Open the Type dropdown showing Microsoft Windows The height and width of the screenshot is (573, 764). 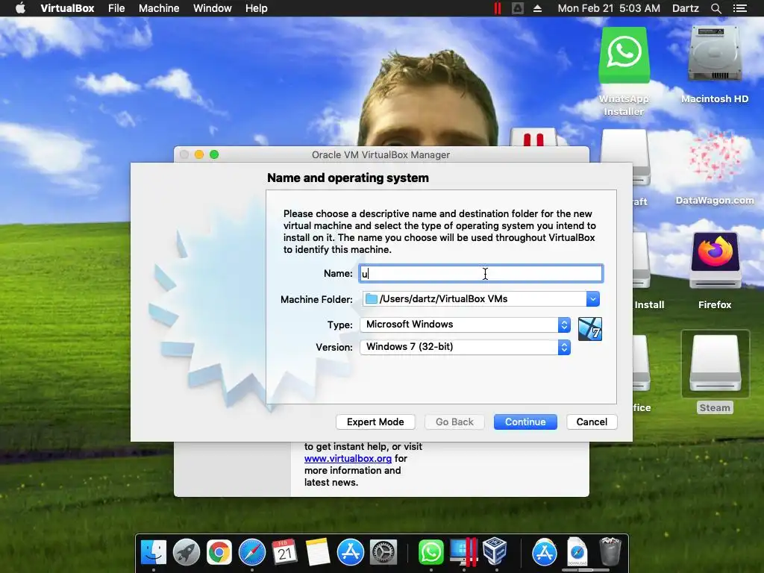click(466, 325)
